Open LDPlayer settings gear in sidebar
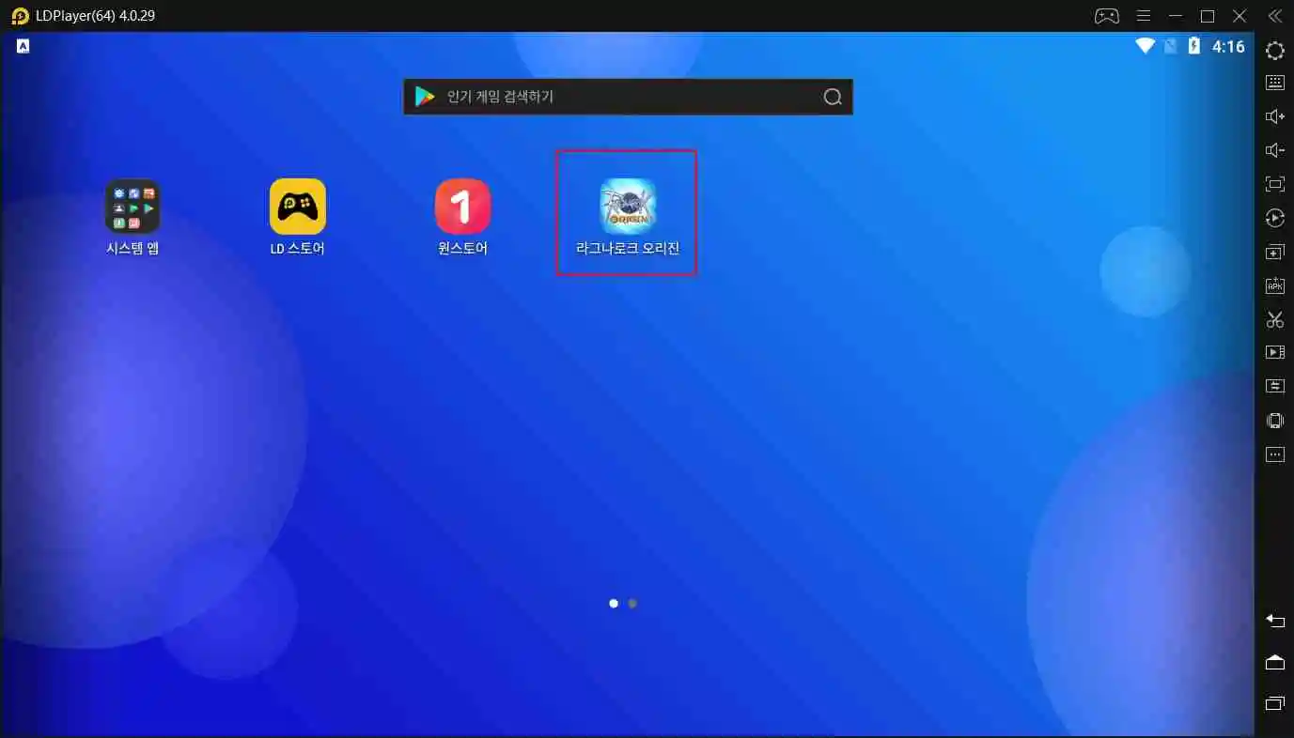Viewport: 1294px width, 738px height. (x=1274, y=51)
